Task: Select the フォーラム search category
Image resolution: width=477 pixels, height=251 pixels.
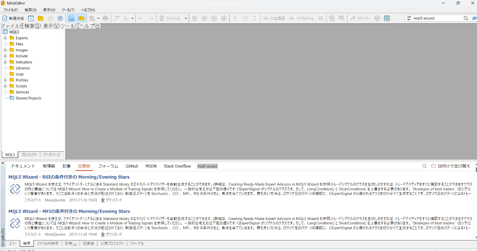Action: (108, 166)
